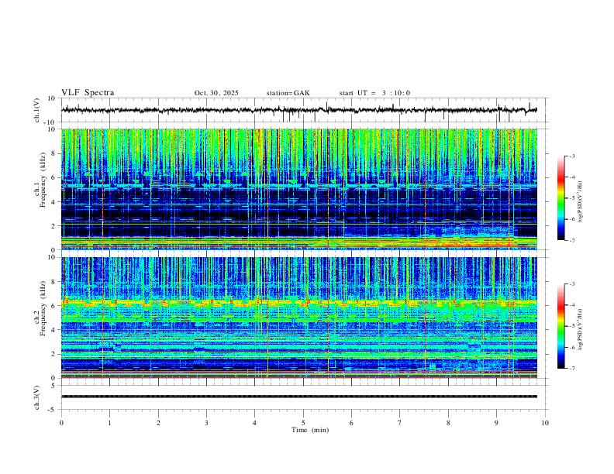Click the time axis tick label '5'
Screen dimensions: 614x474
click(x=303, y=423)
